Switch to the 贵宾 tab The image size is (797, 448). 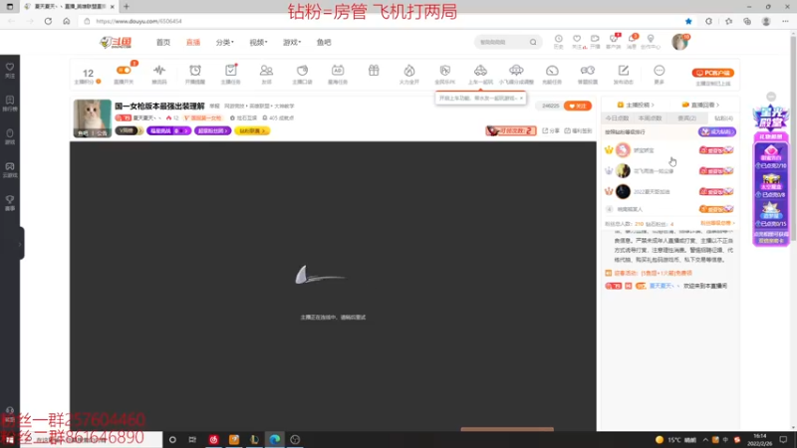pos(687,117)
